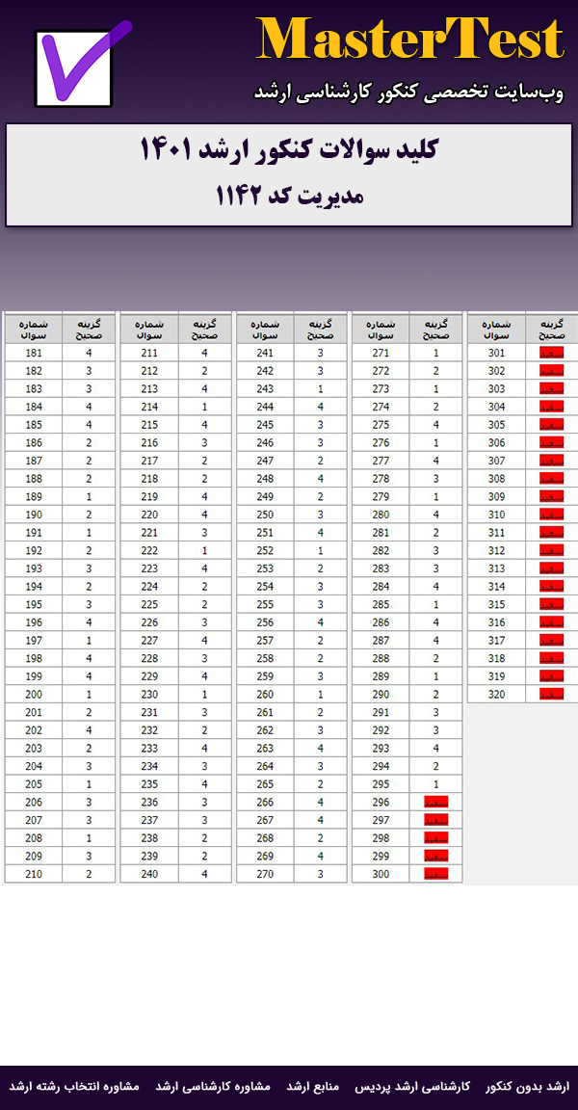This screenshot has width=578, height=1110.
Task: Click the وب‌سایت تخصصی کنکور کارشناسی ارشد tagline
Action: click(x=408, y=92)
